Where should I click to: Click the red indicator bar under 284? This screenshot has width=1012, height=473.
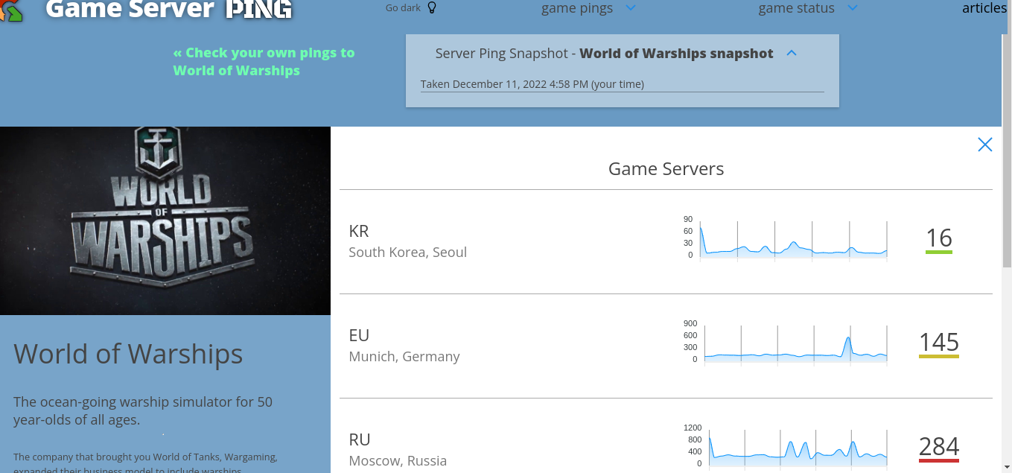939,461
